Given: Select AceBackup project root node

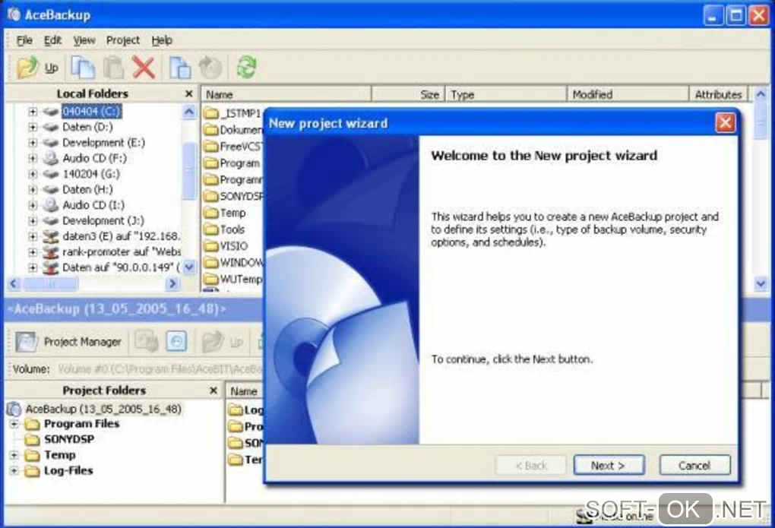Looking at the screenshot, I should tap(103, 409).
